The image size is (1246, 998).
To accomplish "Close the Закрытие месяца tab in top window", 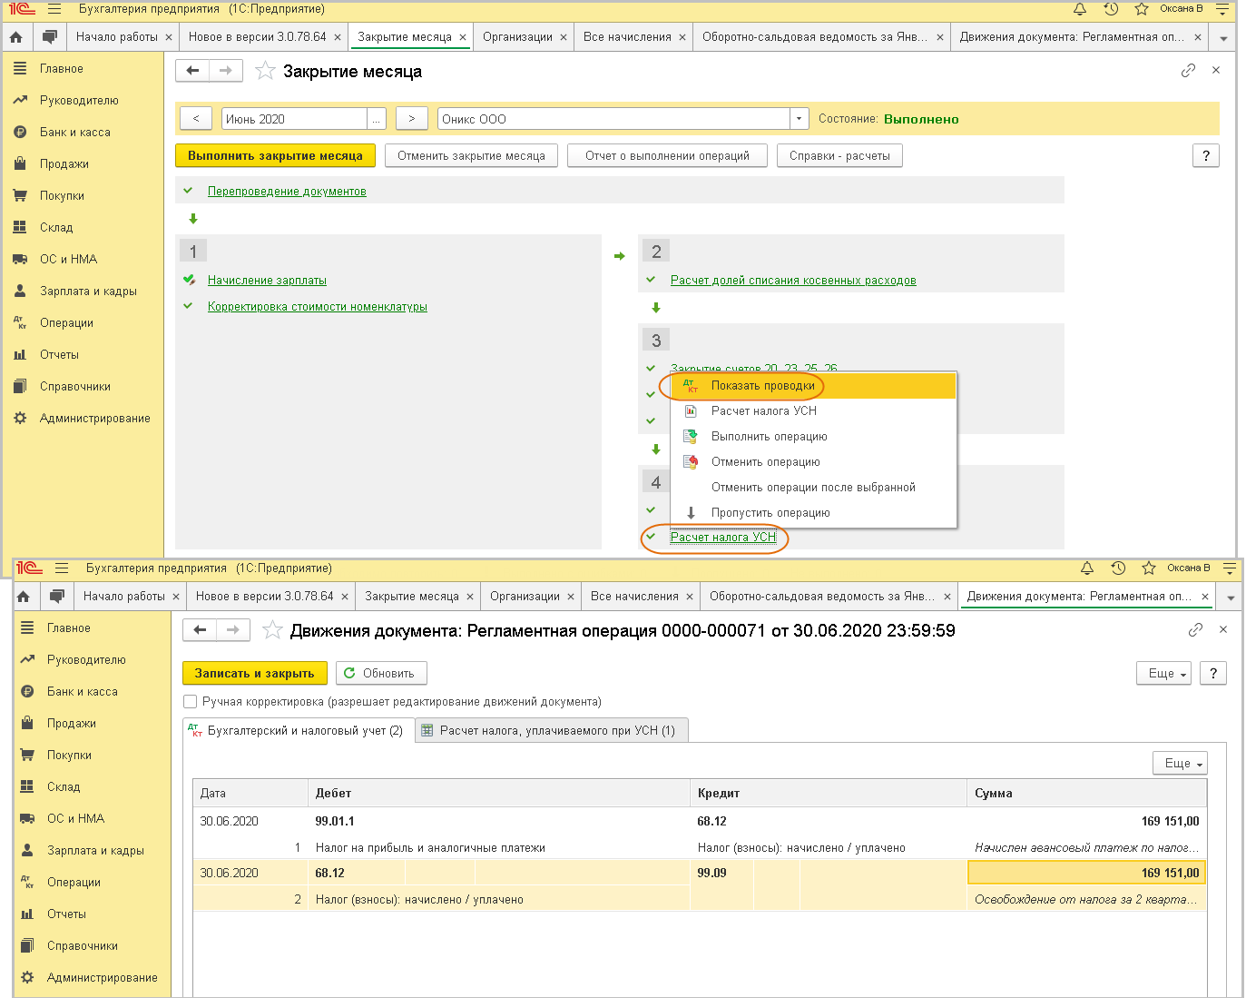I will pyautogui.click(x=463, y=38).
